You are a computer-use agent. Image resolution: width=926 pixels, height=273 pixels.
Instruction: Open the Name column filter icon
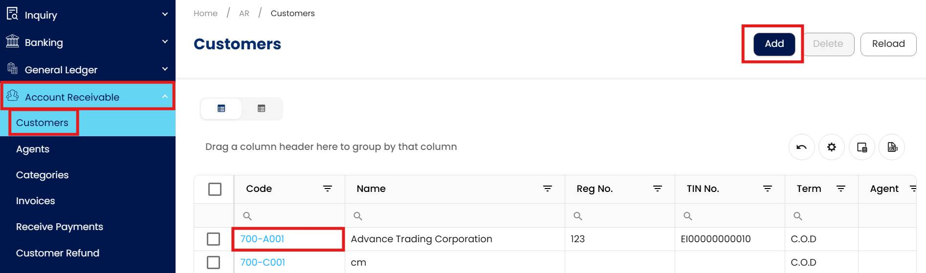tap(548, 189)
